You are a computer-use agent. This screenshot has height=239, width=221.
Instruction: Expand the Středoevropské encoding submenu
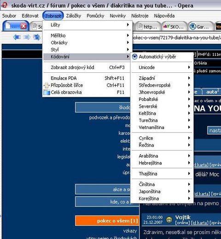coord(162,85)
